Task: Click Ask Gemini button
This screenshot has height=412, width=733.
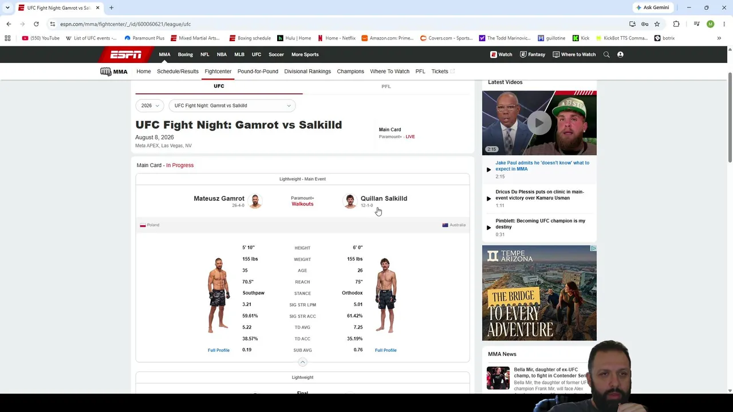Action: (652, 7)
